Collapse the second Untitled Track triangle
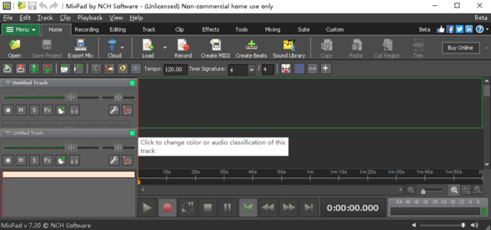 click(x=8, y=133)
